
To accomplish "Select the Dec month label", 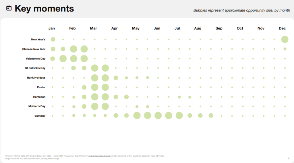I will tap(282, 28).
